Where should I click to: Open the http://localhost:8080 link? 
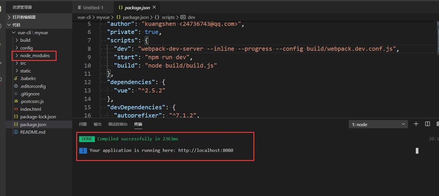[206, 150]
